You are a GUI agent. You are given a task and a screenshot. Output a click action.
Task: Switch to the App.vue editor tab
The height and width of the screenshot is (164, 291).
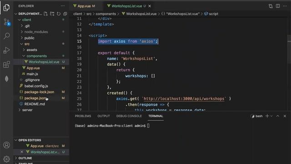click(86, 6)
